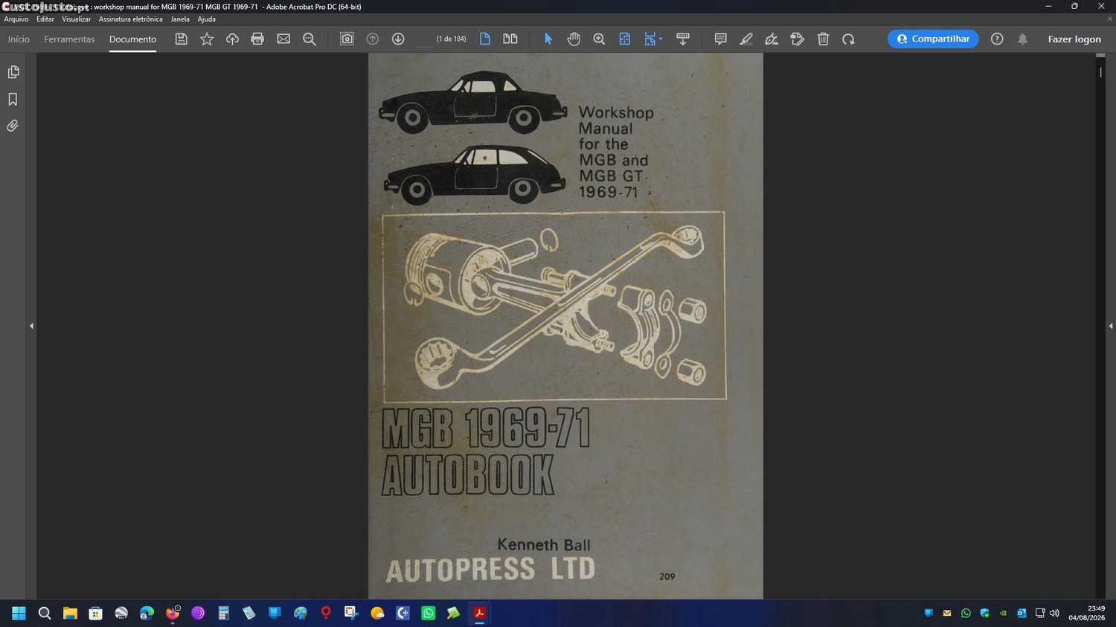Delete page with trash icon

(x=823, y=39)
